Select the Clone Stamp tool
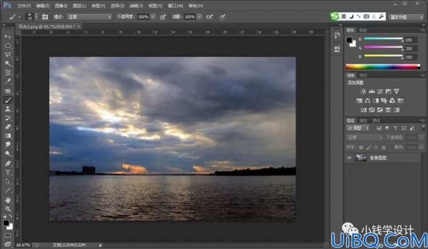Image resolution: width=428 pixels, height=249 pixels. tap(8, 109)
